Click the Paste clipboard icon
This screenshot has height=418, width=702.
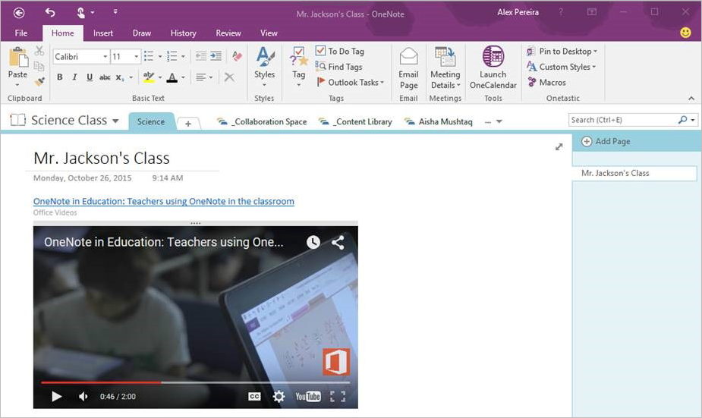tap(17, 58)
